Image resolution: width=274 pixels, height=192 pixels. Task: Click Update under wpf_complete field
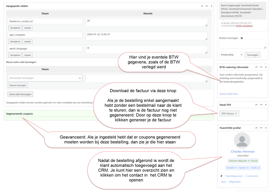pyautogui.click(x=27, y=41)
